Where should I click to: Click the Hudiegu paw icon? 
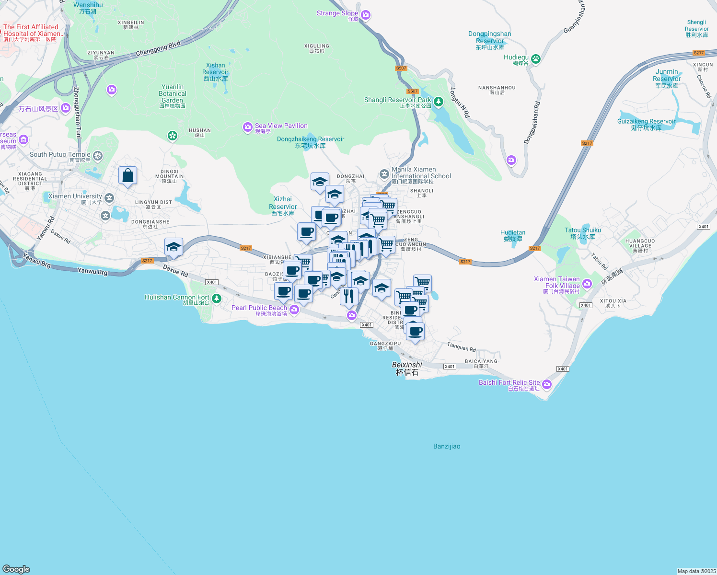(x=536, y=59)
